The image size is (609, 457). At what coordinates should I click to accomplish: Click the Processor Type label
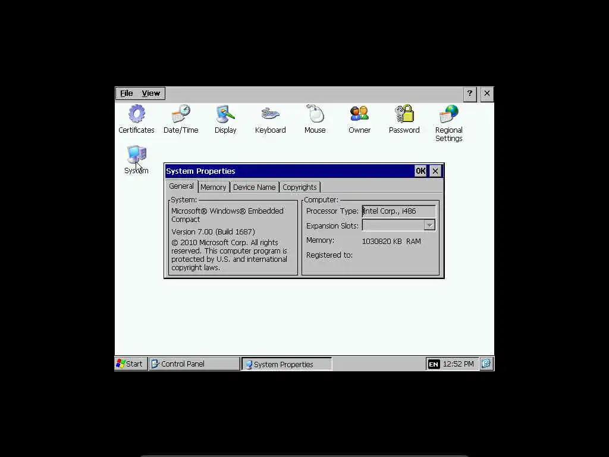[x=332, y=211]
